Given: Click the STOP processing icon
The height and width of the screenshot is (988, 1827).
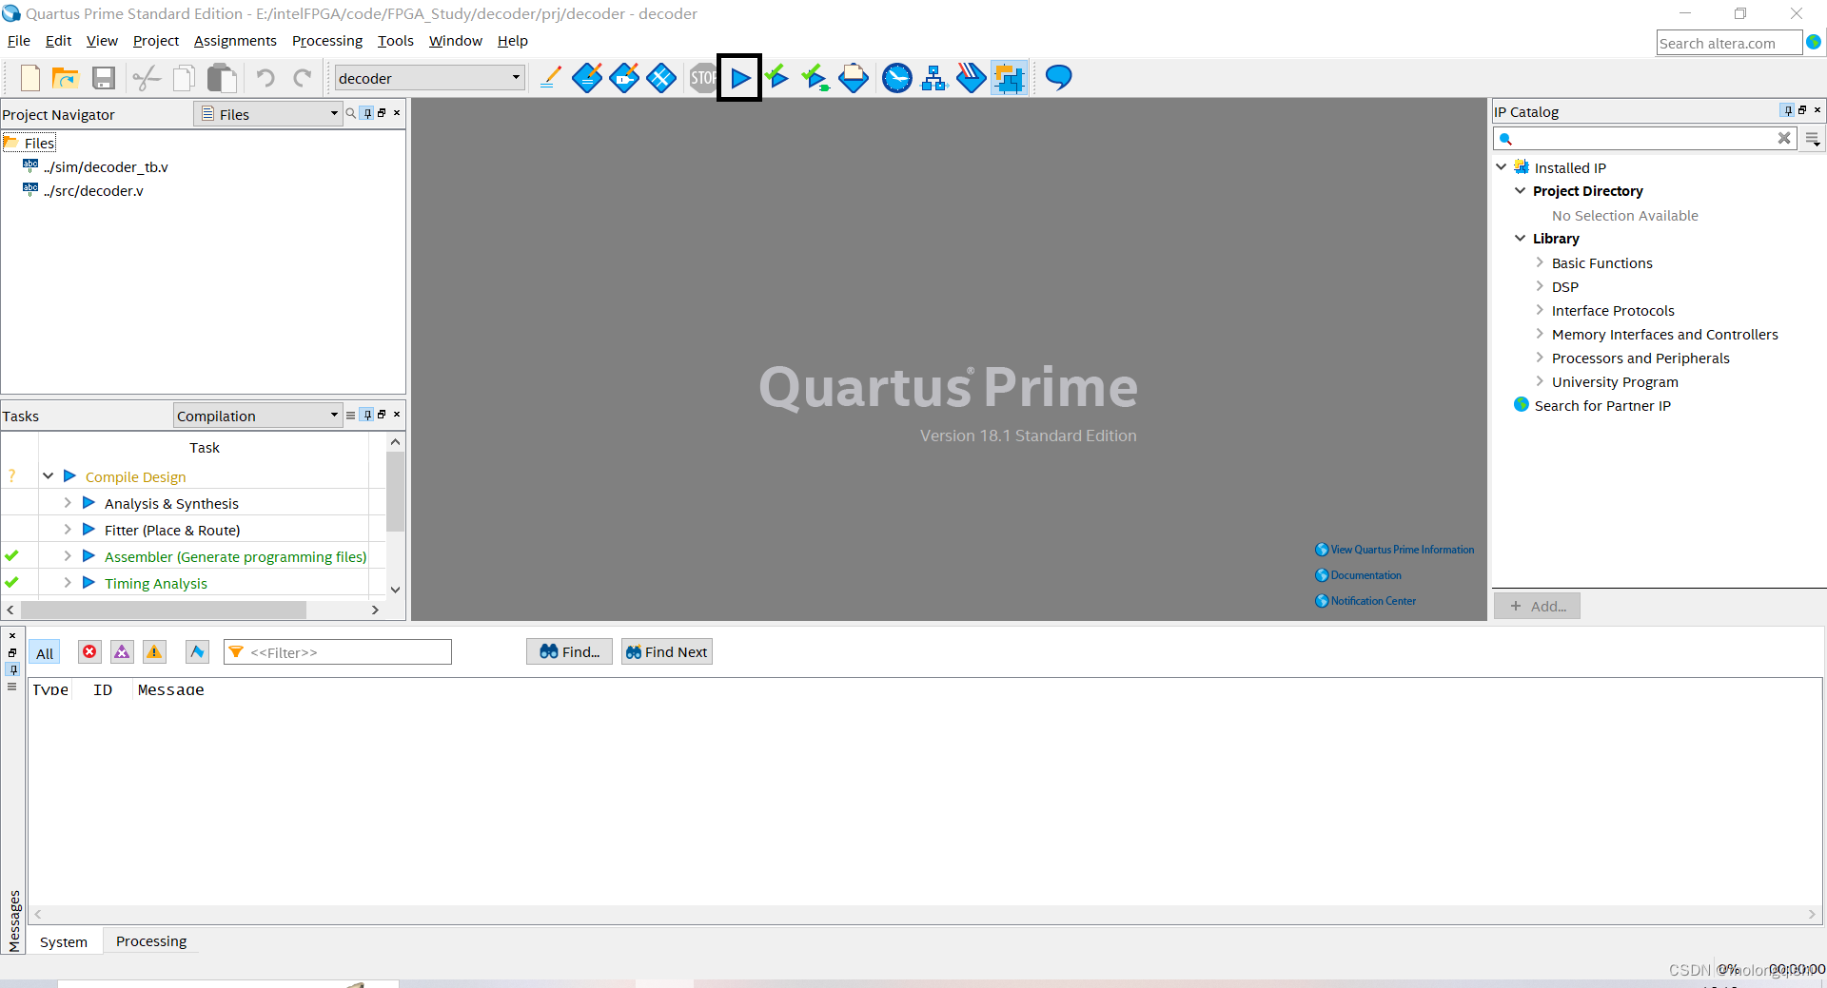Looking at the screenshot, I should (x=703, y=77).
